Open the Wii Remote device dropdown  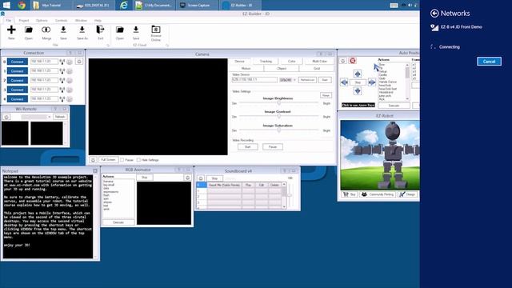tap(36, 117)
